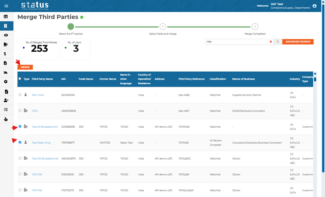Click the green info icon beside page title
Image resolution: width=325 pixels, height=197 pixels.
[81, 17]
